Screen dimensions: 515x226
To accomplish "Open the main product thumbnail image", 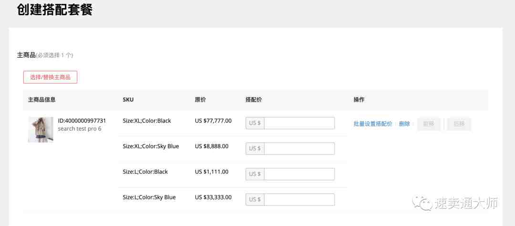I will click(x=41, y=130).
